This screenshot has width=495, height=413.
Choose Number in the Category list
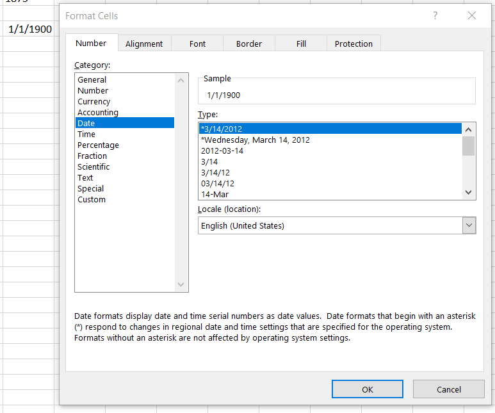pos(125,91)
